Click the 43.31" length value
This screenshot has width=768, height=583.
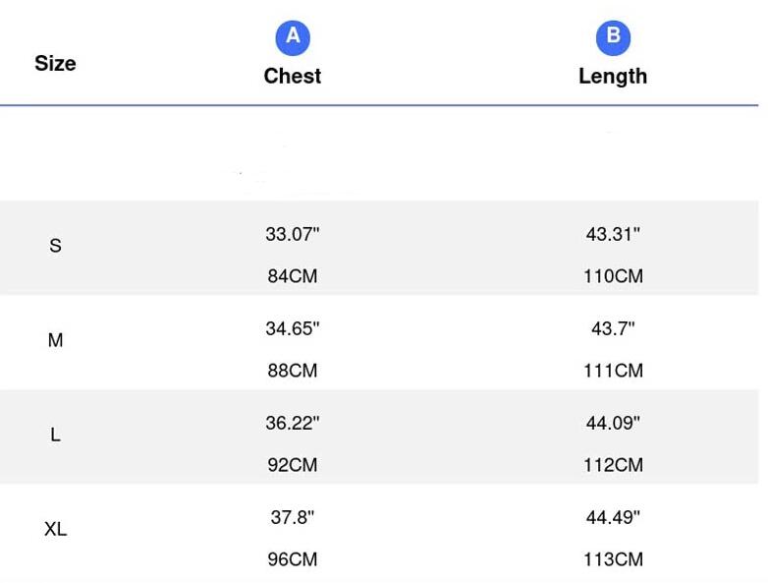pyautogui.click(x=613, y=235)
